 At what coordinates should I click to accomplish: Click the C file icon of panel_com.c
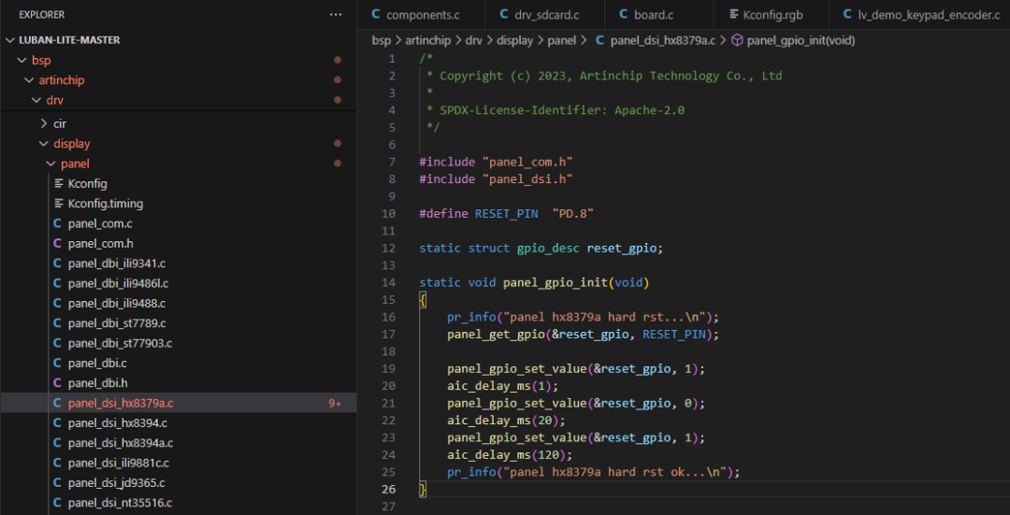[57, 223]
